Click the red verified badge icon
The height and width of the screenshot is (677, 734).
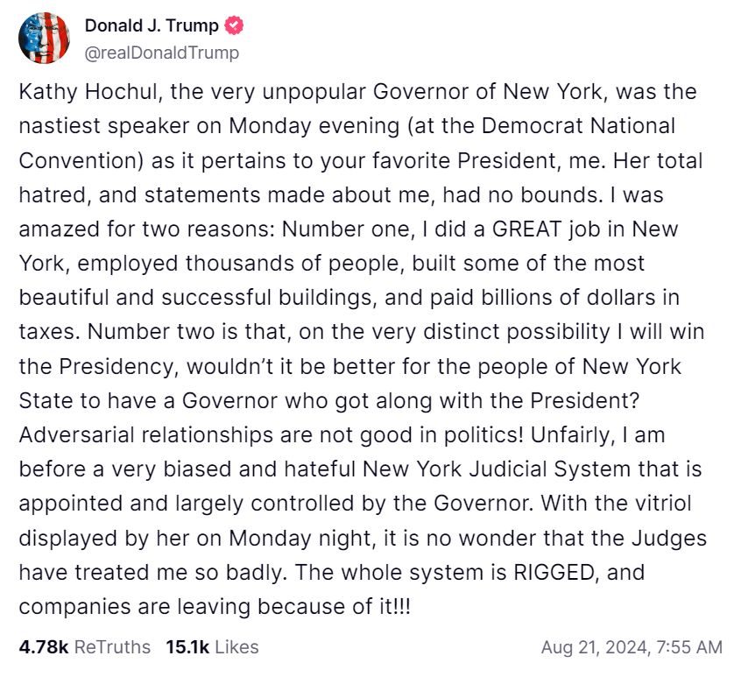pos(235,25)
